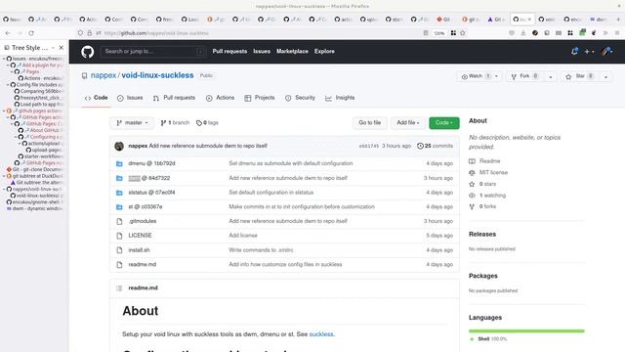The height and width of the screenshot is (352, 625).
Task: Fork this repository
Action: [525, 76]
